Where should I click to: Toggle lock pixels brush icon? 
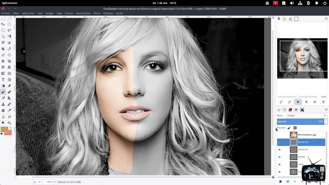pyautogui.click(x=289, y=128)
